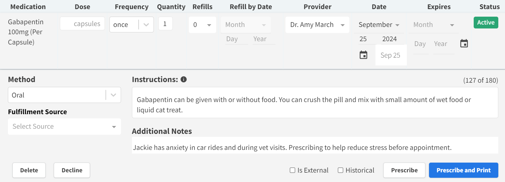
Task: Select the Sep 25 date suggestion
Action: (391, 55)
